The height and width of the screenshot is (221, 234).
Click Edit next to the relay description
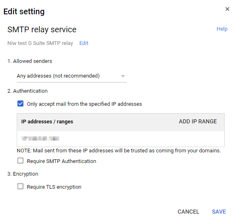click(84, 43)
